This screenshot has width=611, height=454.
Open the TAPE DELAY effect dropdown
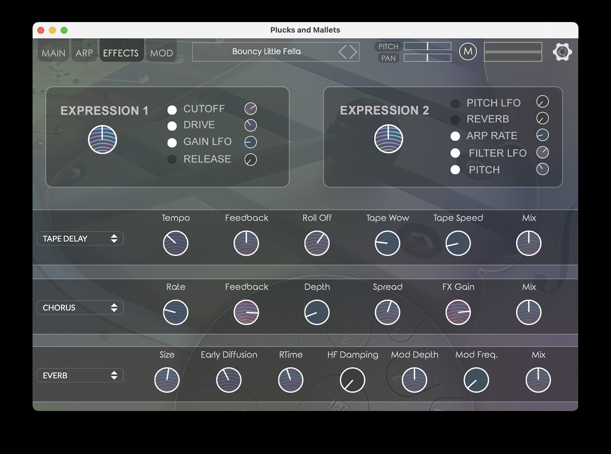click(80, 239)
